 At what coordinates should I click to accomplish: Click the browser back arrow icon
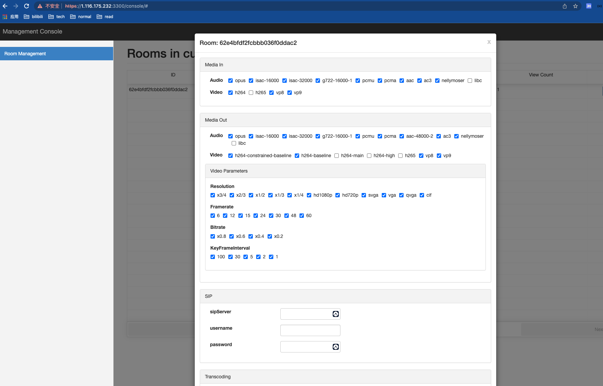pyautogui.click(x=5, y=6)
